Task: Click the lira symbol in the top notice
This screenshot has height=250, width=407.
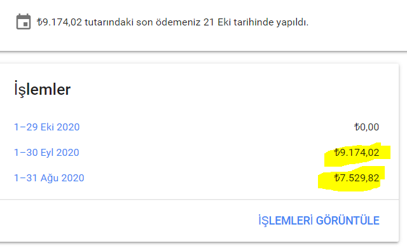Action: tap(39, 22)
